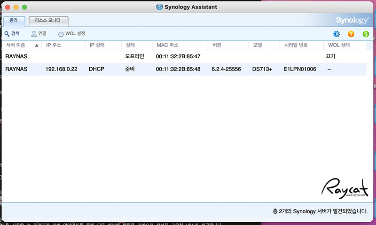Sort by 상태 column header
Viewport: 376px width, 225px height.
(131, 45)
